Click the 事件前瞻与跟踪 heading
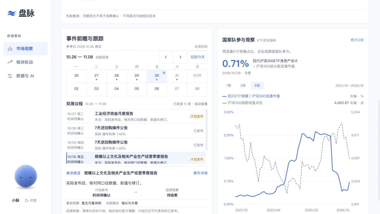The width and height of the screenshot is (380, 214). tap(85, 39)
